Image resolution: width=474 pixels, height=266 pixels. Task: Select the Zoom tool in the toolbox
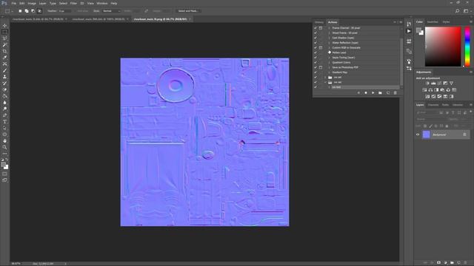(x=4, y=147)
